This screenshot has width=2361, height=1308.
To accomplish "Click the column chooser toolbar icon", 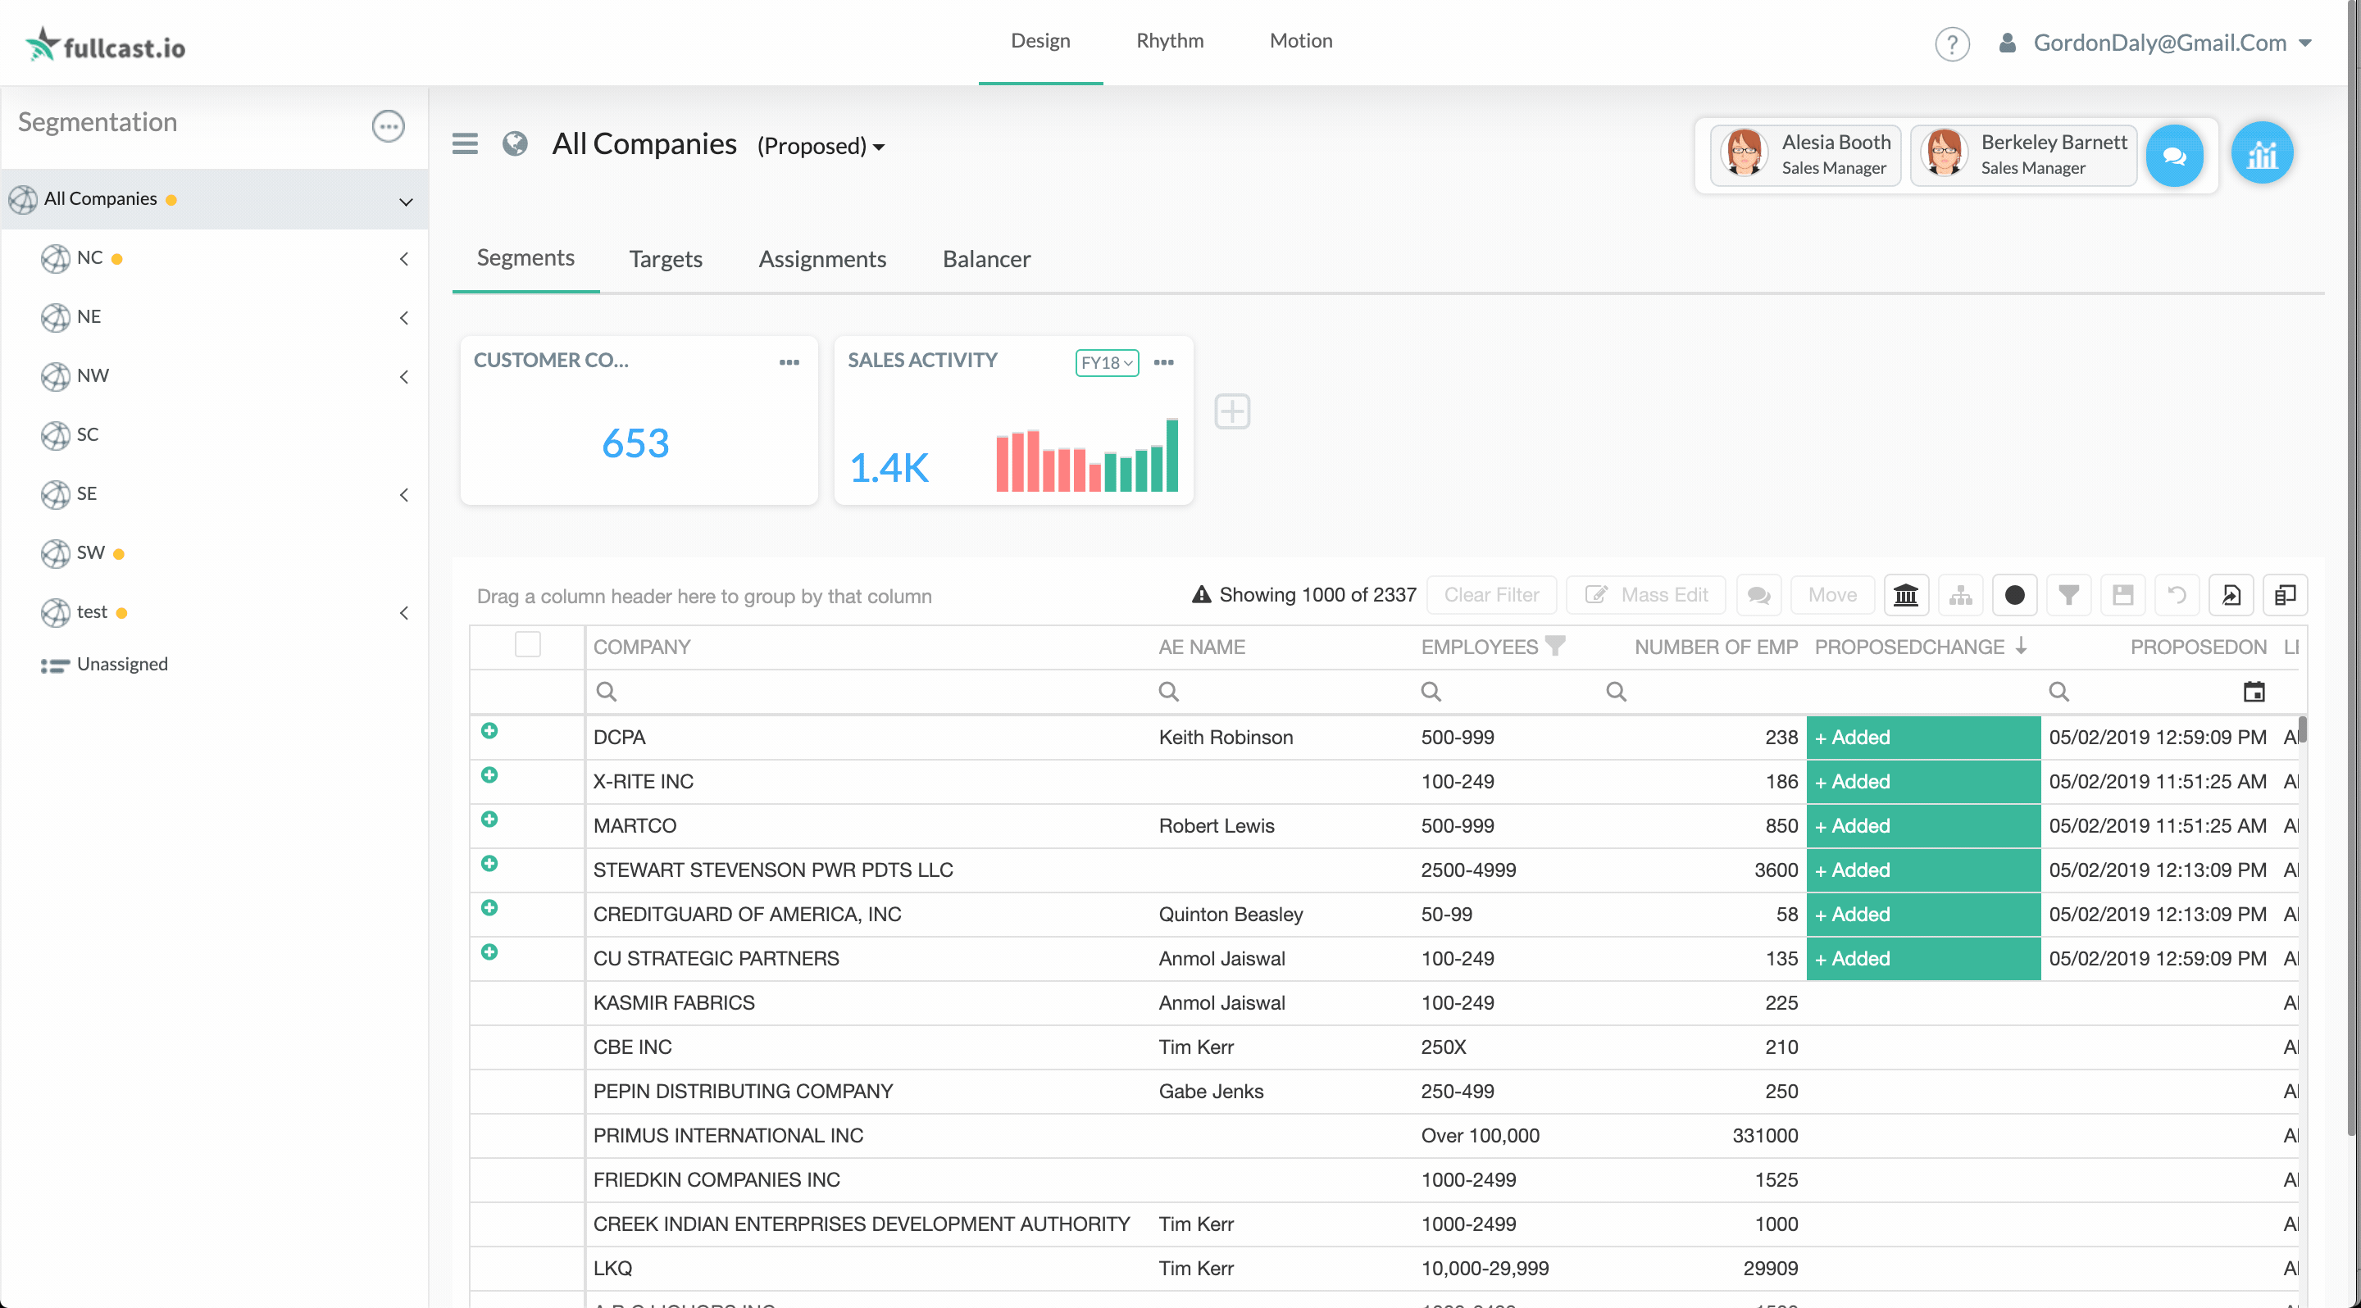I will click(x=2285, y=594).
